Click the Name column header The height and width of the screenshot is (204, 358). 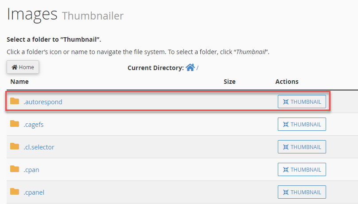click(x=19, y=82)
